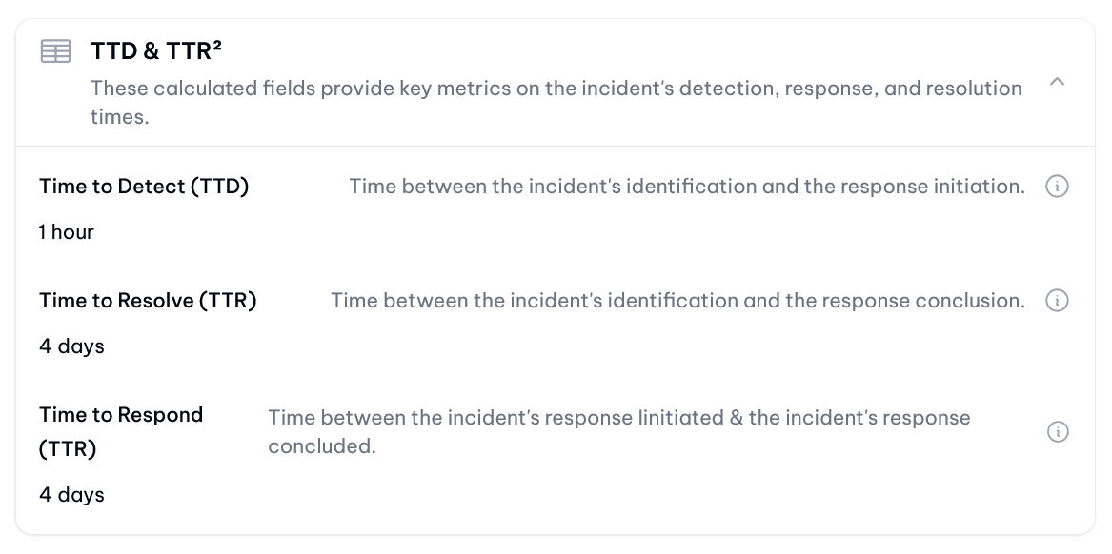Viewport: 1112px width, 554px height.
Task: Select the Time to Detect (TTD) label
Action: [x=144, y=187]
